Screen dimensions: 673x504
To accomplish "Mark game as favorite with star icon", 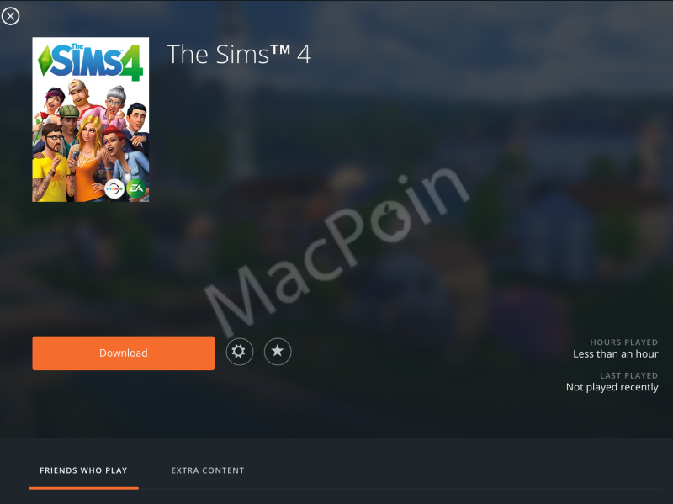I will [278, 352].
